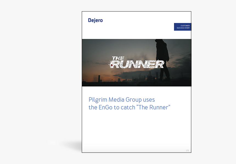Viewport: 236px width, 164px height.
Task: Open the Dejero brand menu
Action: pos(95,20)
